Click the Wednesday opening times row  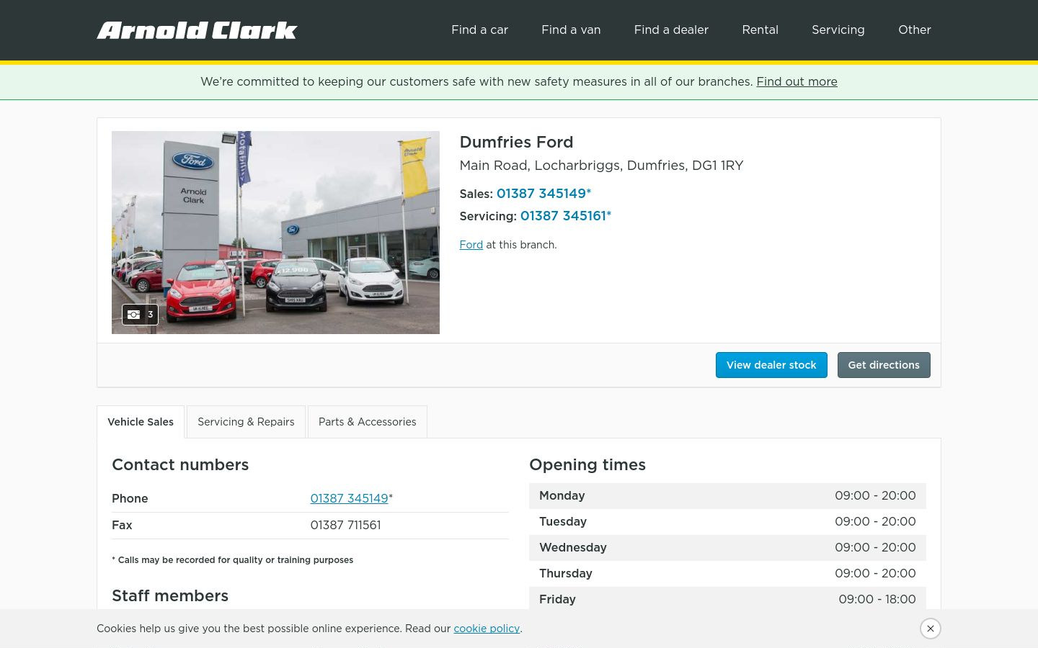[x=727, y=548]
